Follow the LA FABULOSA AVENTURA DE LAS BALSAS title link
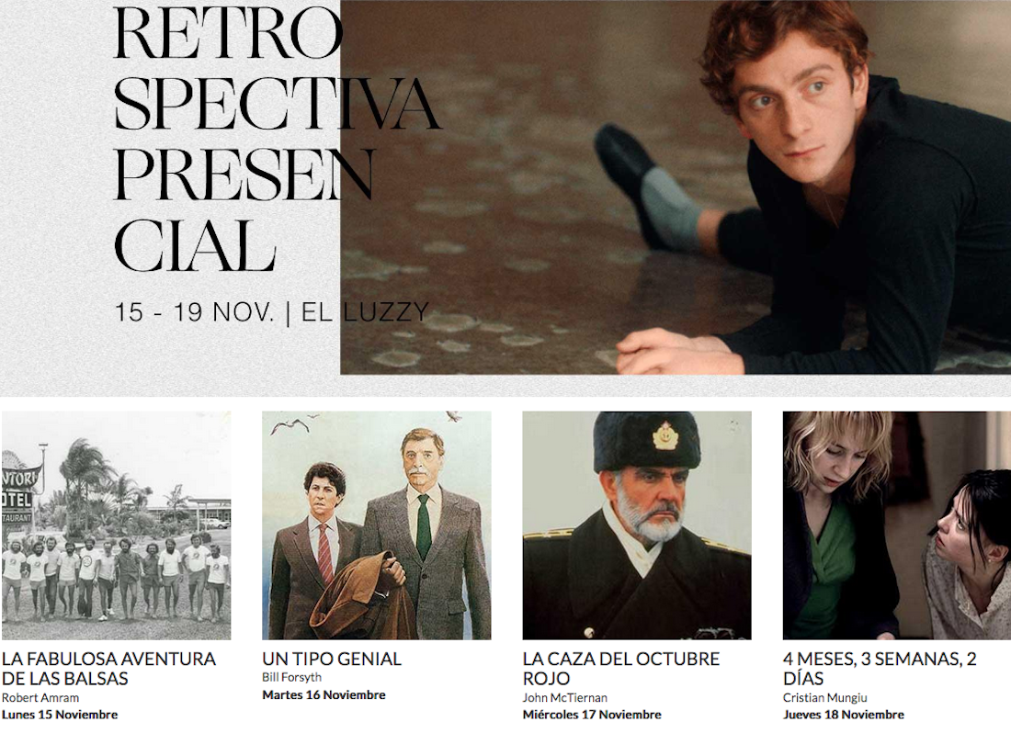The height and width of the screenshot is (733, 1011). click(109, 669)
